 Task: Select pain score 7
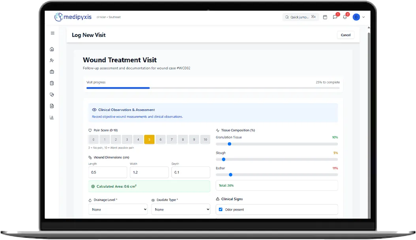coord(171,140)
